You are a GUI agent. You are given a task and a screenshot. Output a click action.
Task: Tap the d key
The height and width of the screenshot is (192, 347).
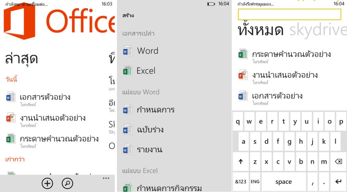point(266,141)
